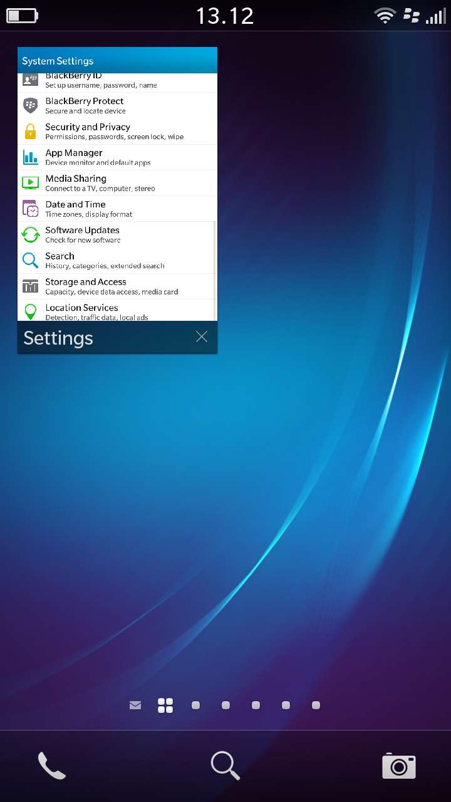Click Search settings magnifier icon
The image size is (451, 802).
[x=30, y=261]
